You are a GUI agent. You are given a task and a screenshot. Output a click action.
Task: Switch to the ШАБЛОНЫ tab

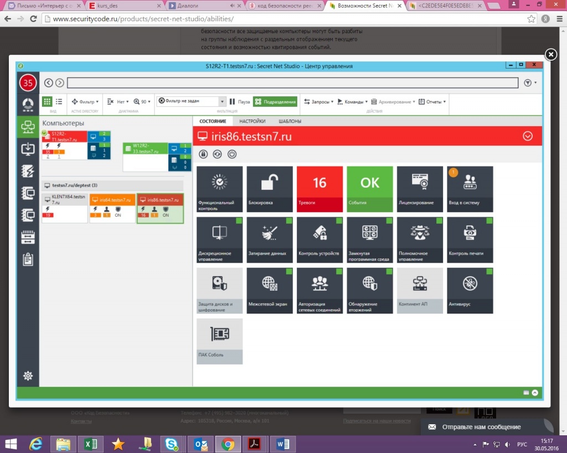[x=290, y=121]
